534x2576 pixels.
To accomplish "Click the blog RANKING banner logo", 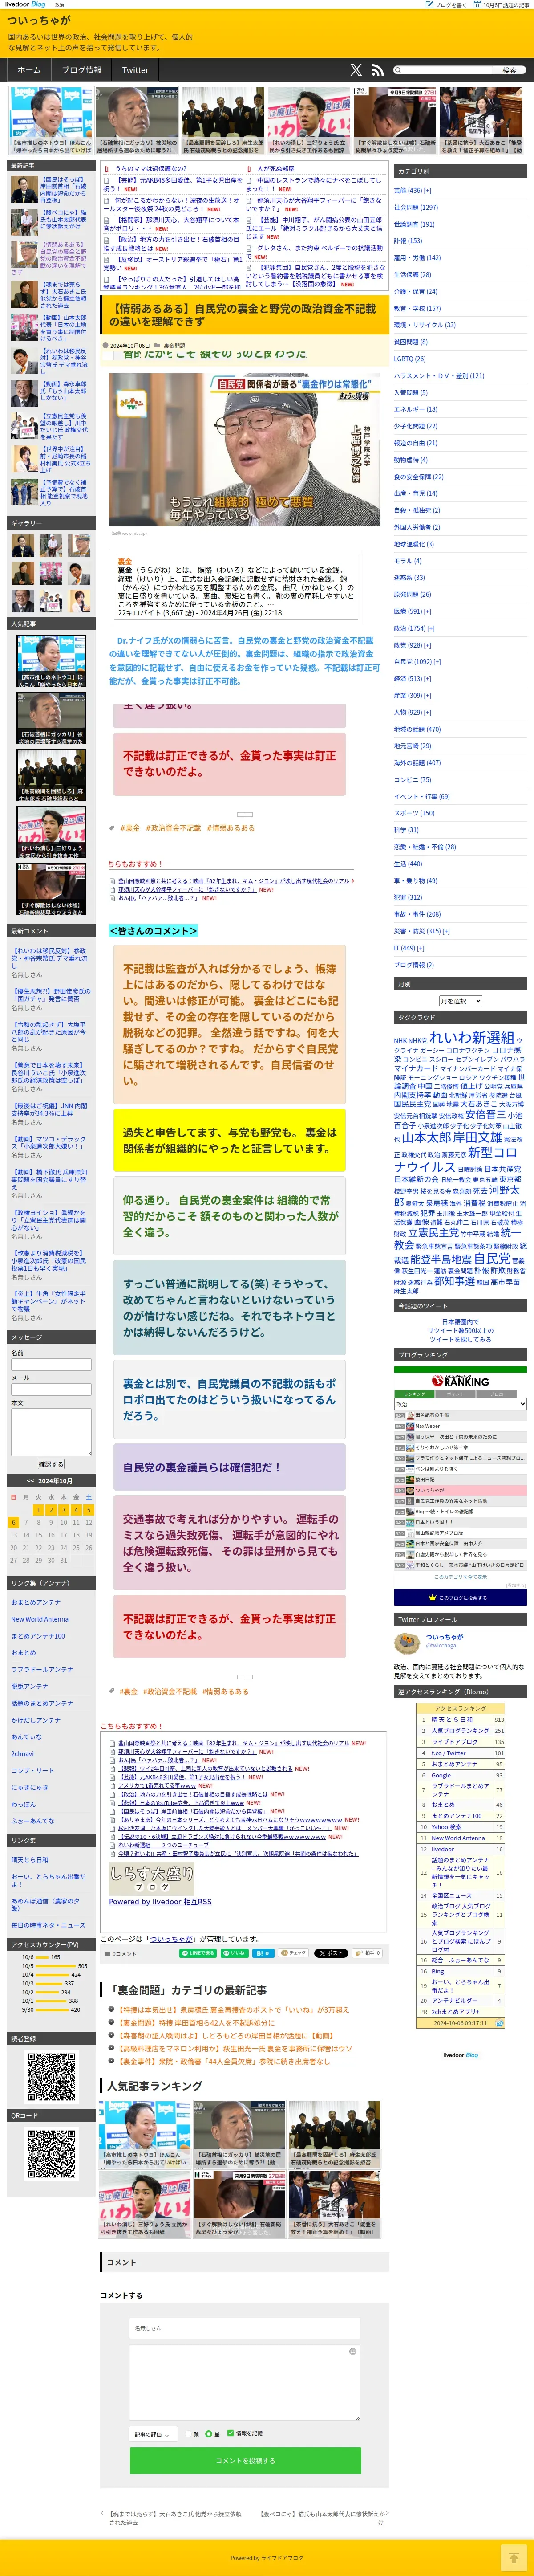I will (460, 1381).
